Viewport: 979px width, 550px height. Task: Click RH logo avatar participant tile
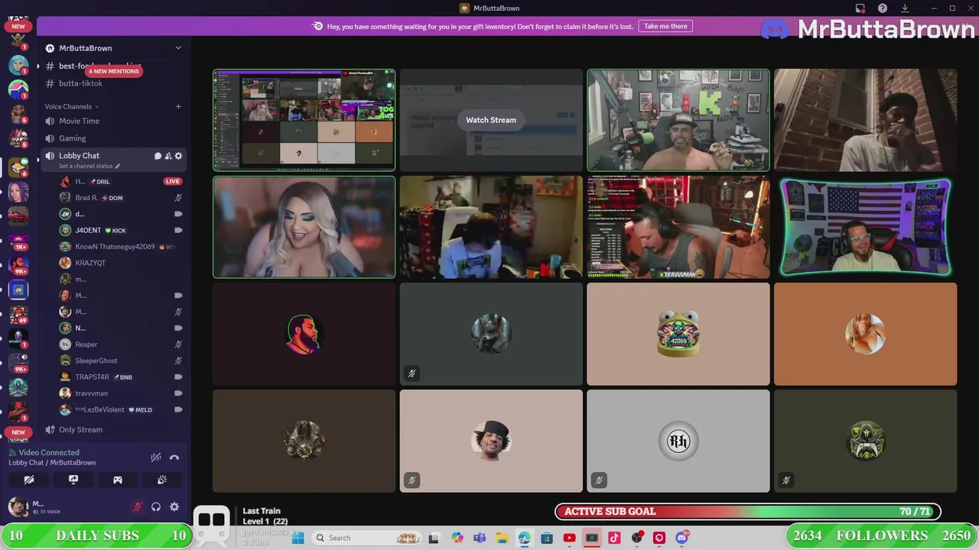[x=678, y=441]
